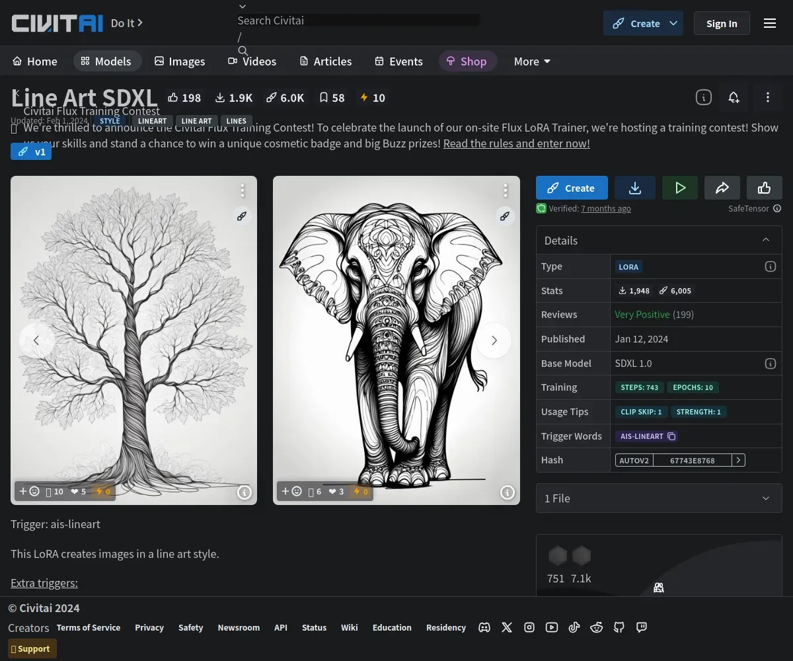The height and width of the screenshot is (661, 793).
Task: Open the model options three-dot menu
Action: pos(767,98)
